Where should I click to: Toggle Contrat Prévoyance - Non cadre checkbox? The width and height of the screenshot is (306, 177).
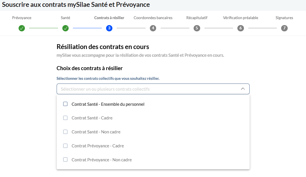(x=65, y=160)
